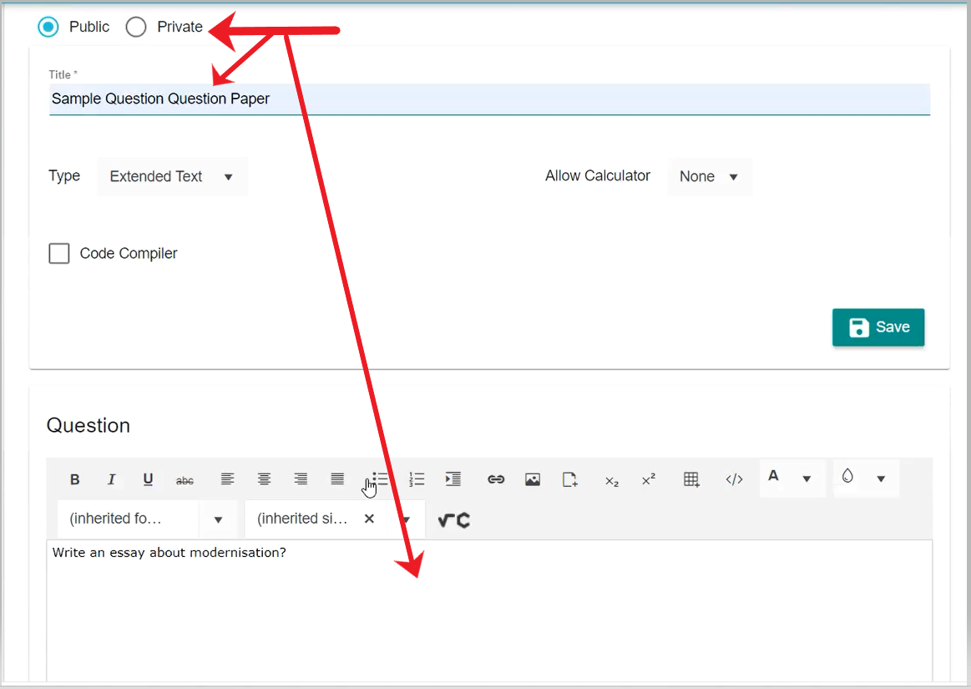Toggle bold formatting in the question editor
The image size is (971, 689).
point(75,479)
